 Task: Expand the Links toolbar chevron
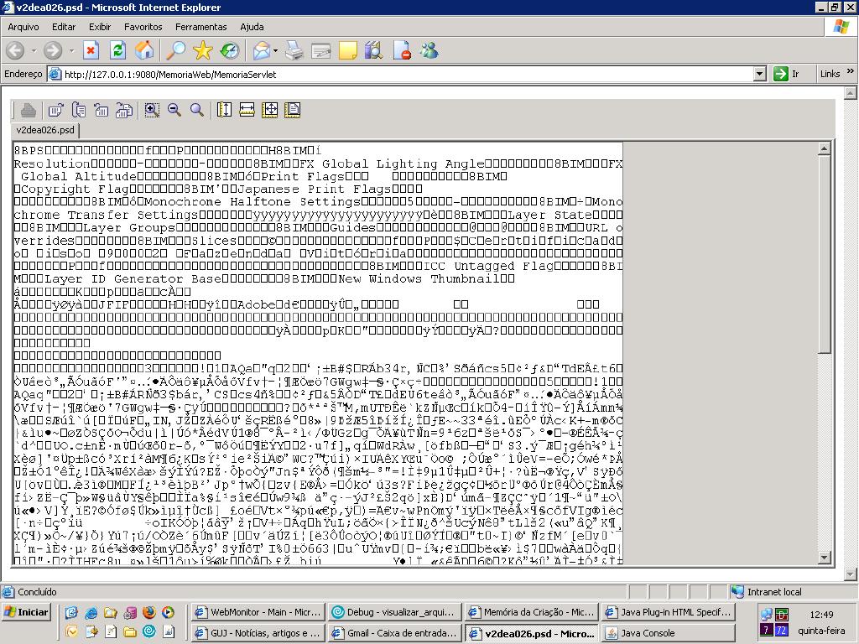pyautogui.click(x=851, y=72)
